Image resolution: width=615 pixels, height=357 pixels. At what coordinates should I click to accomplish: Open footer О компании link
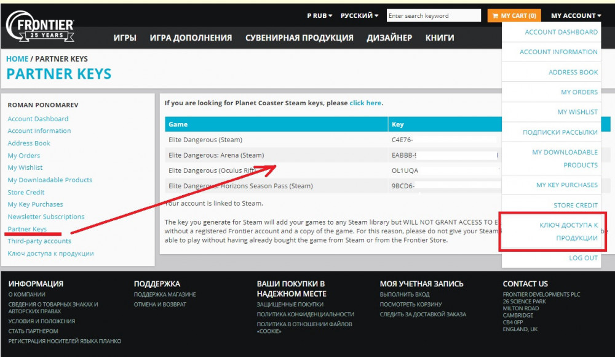click(26, 295)
